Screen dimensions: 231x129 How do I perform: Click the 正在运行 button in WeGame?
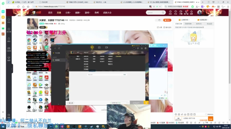point(137,103)
